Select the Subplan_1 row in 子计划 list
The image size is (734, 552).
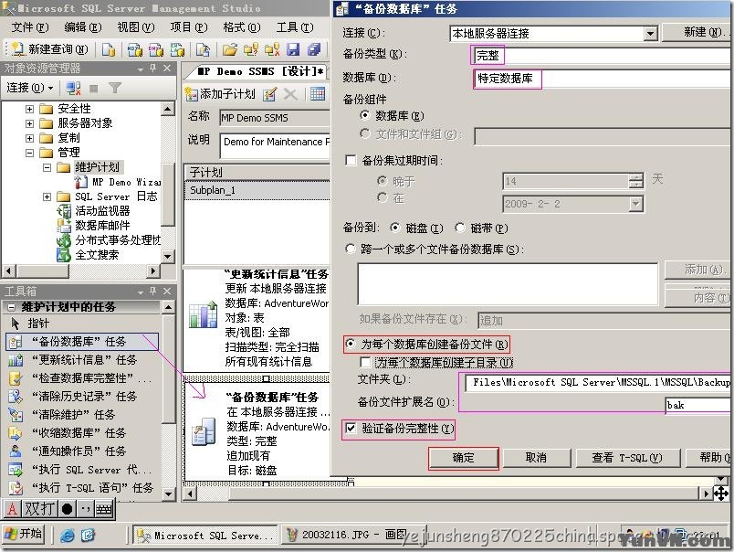pyautogui.click(x=257, y=190)
